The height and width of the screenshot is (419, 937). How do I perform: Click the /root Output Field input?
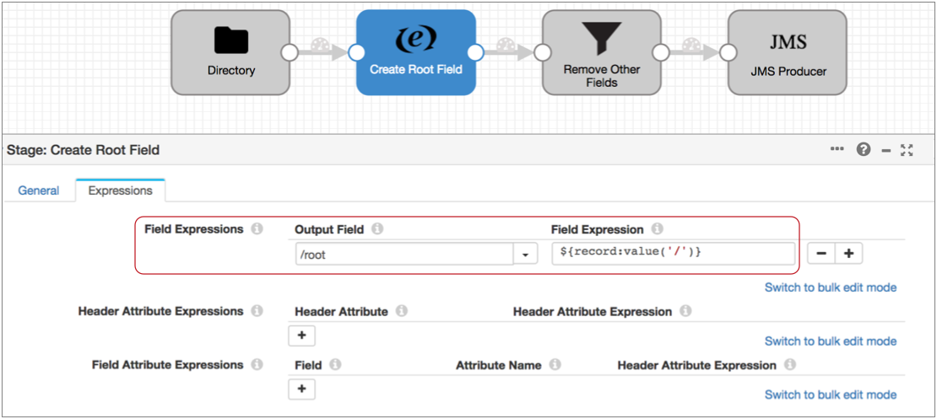pyautogui.click(x=404, y=254)
